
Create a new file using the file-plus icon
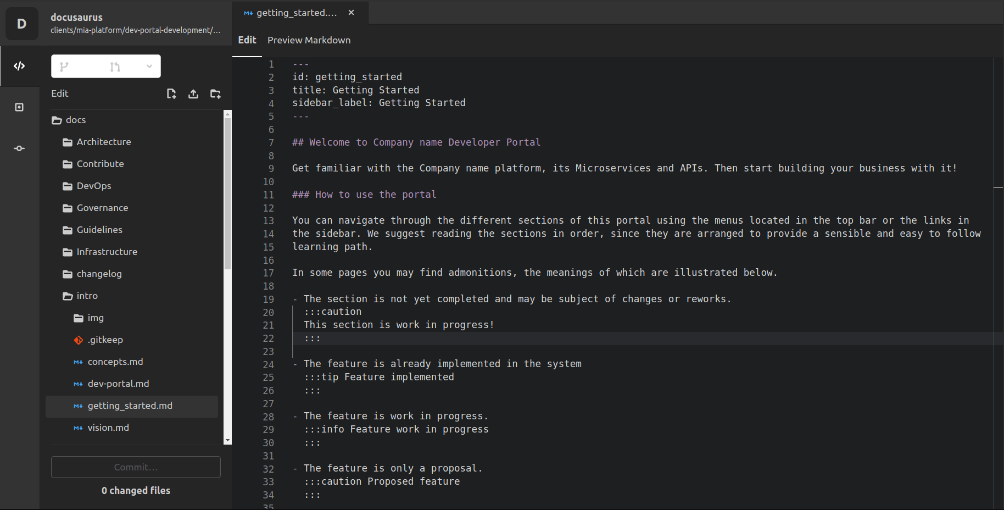[171, 93]
